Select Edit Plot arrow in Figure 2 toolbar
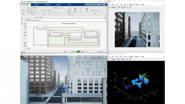This screenshot has height=104, width=185. pyautogui.click(x=127, y=7)
